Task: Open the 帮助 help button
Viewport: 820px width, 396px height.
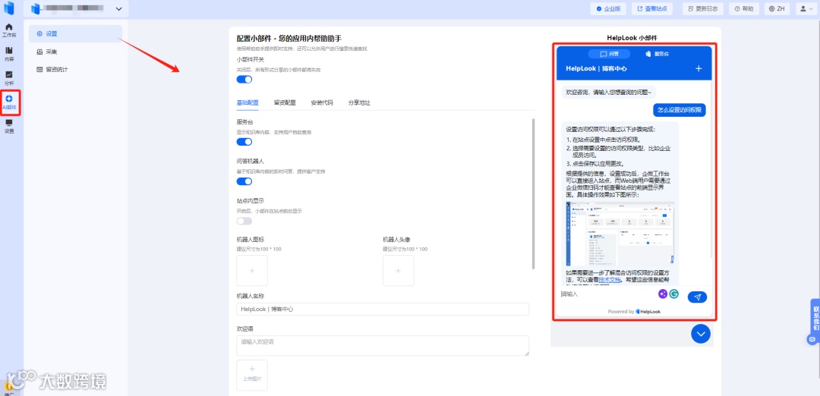Action: tap(744, 9)
